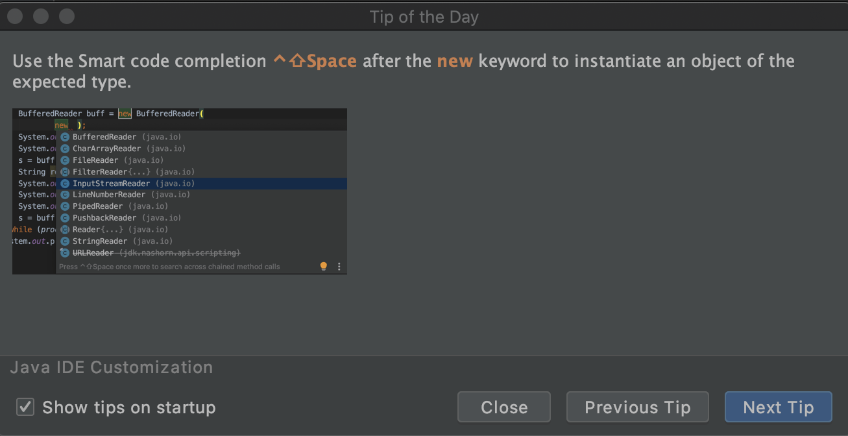Select the CharArrayReader completion entry

point(201,149)
